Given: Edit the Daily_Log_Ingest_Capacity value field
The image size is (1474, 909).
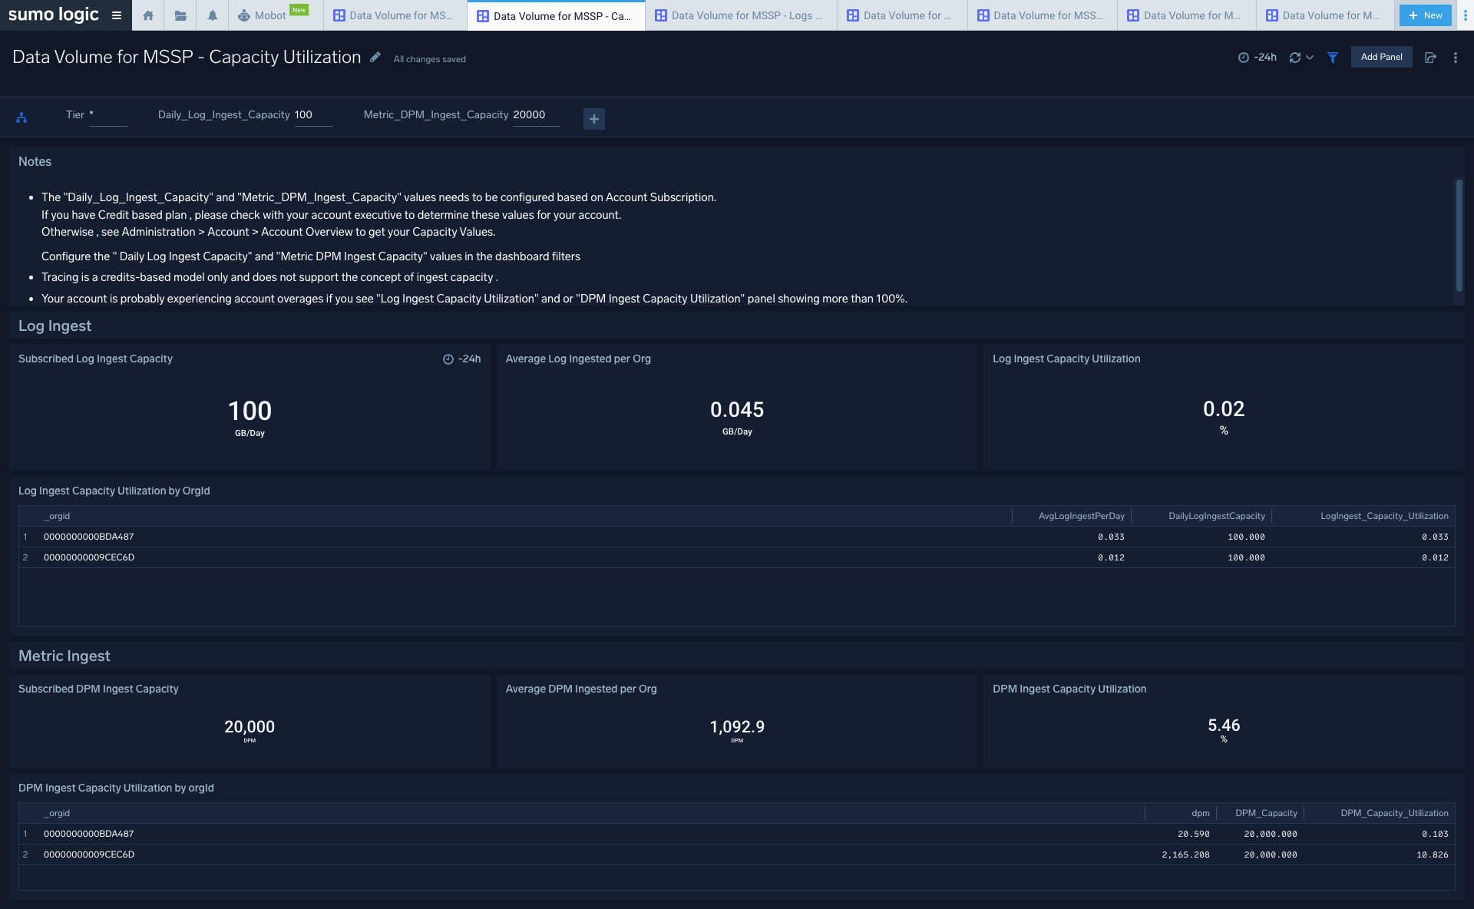Looking at the screenshot, I should point(312,115).
